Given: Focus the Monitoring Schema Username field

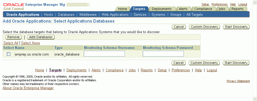Looking at the screenshot, I should [x=104, y=54].
